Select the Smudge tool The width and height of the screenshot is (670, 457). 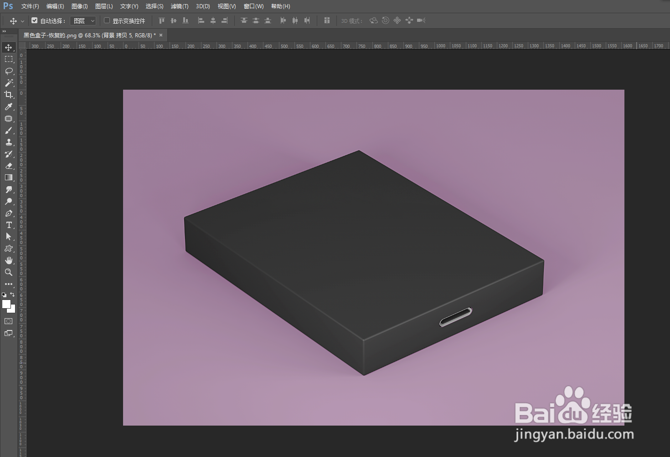tap(9, 189)
